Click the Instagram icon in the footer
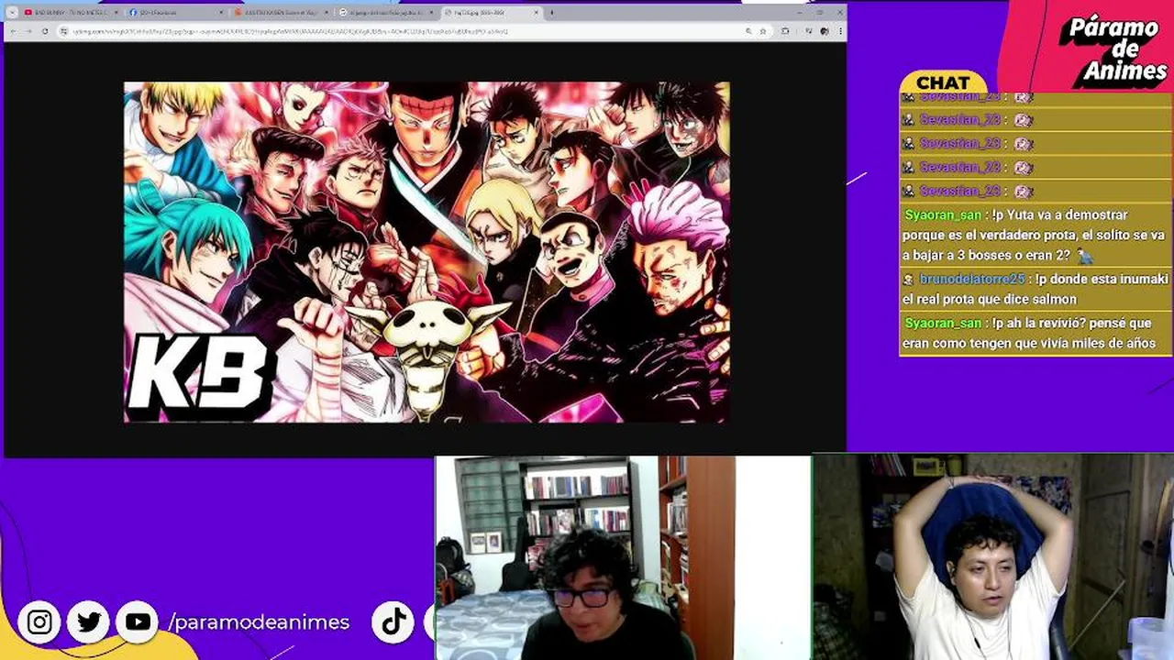 [x=39, y=622]
